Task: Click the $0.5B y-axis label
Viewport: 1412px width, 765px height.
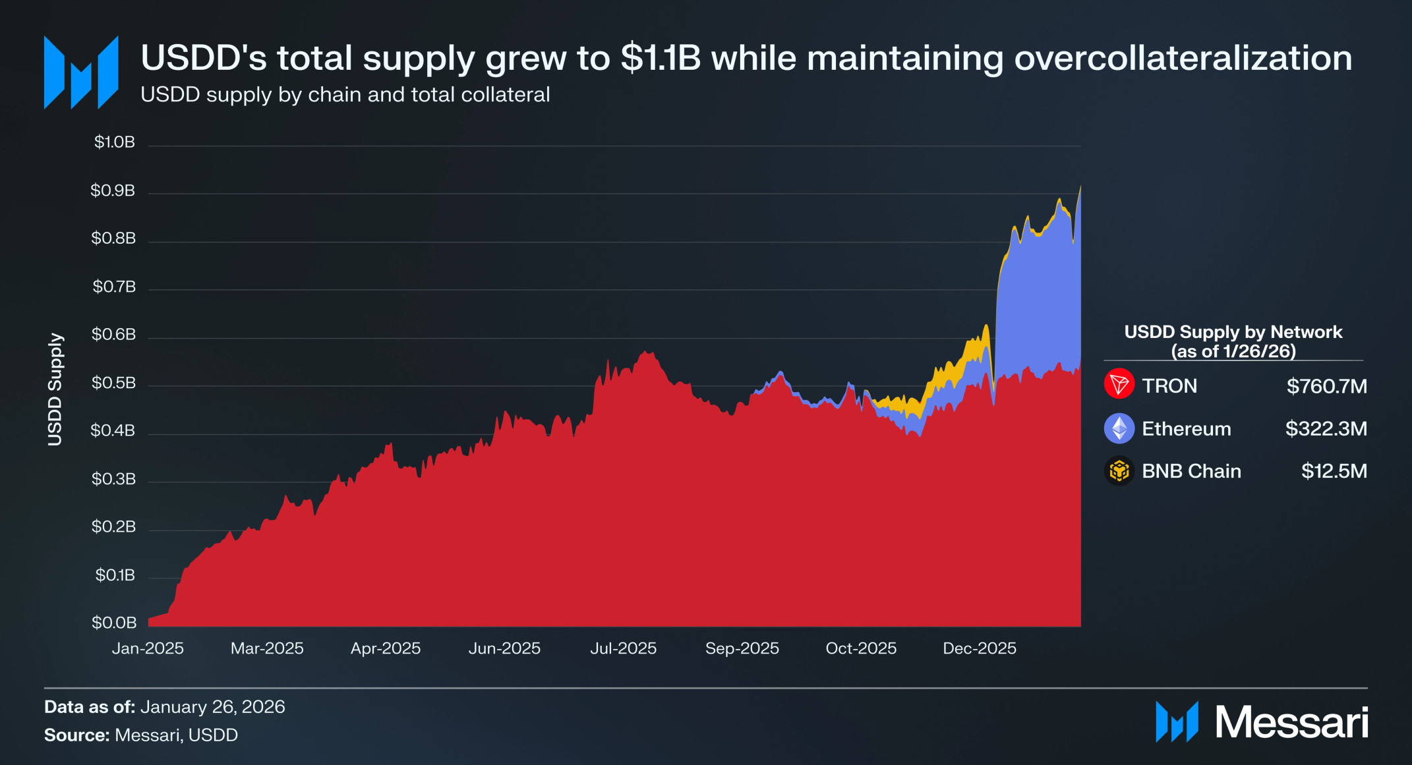Action: coord(113,383)
